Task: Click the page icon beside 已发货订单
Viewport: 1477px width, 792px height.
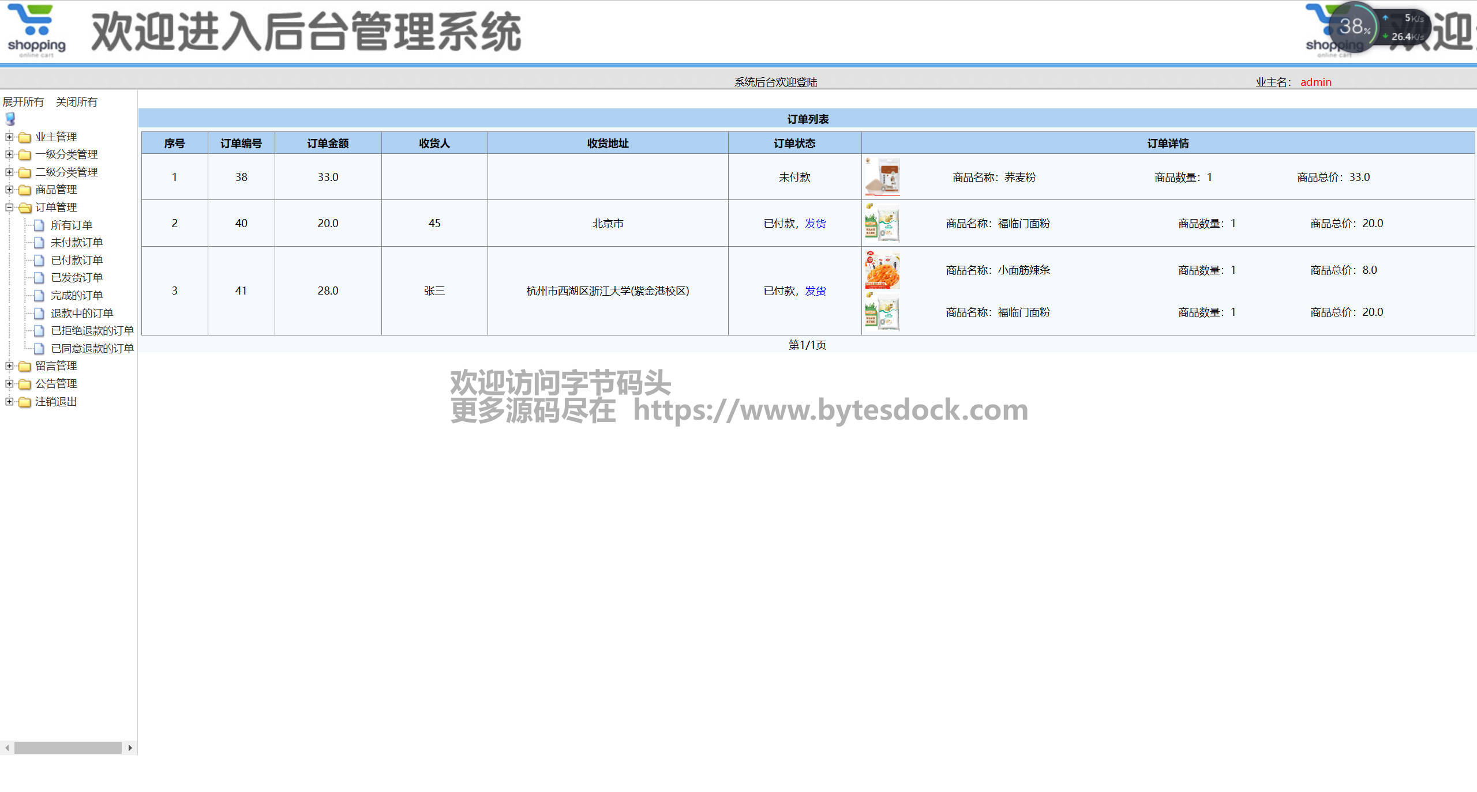Action: (x=39, y=278)
